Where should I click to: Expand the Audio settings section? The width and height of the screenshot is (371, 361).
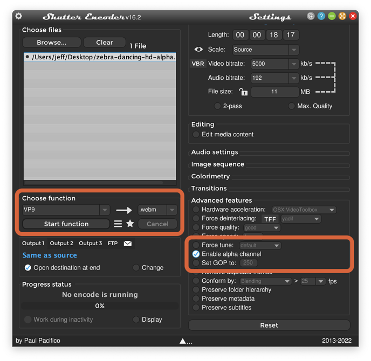215,152
